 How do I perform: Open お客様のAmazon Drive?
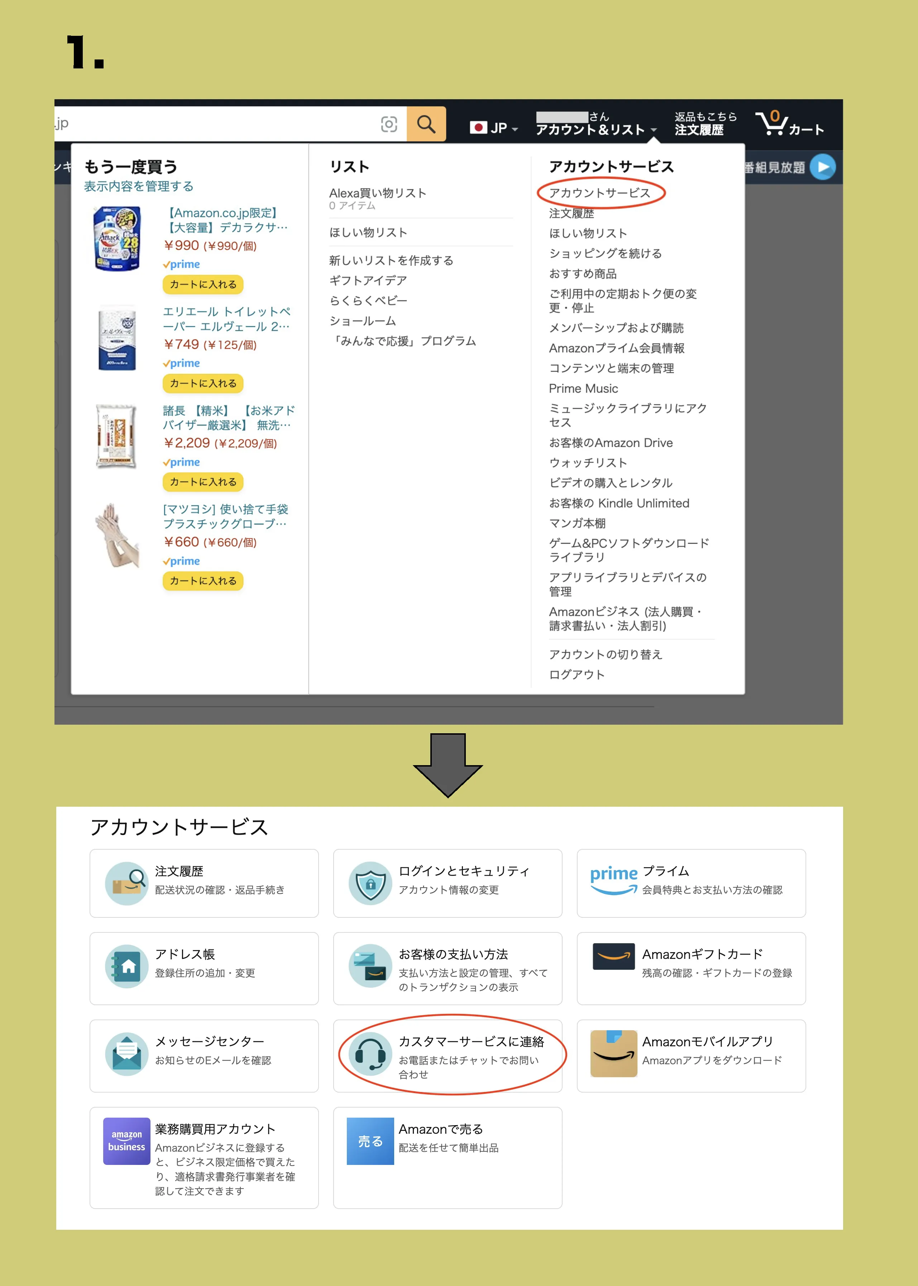click(611, 443)
